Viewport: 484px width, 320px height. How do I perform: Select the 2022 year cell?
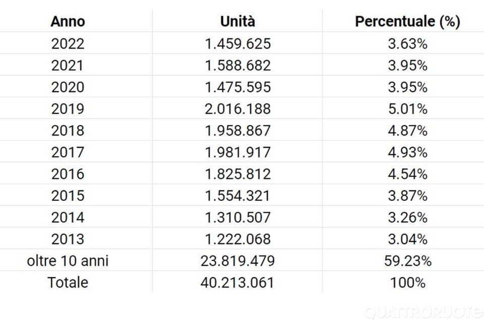pyautogui.click(x=68, y=44)
